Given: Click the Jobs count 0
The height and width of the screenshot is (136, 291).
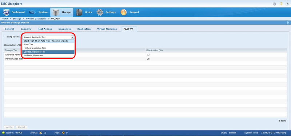Looking at the screenshot, I should click(67, 133).
